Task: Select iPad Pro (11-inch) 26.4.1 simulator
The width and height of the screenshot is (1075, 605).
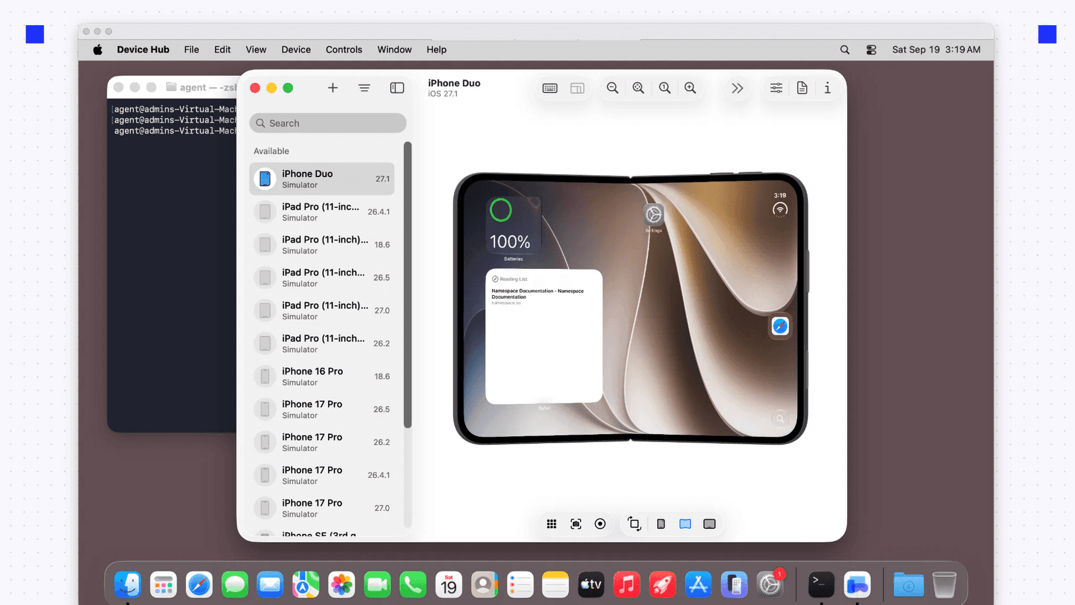Action: (322, 212)
